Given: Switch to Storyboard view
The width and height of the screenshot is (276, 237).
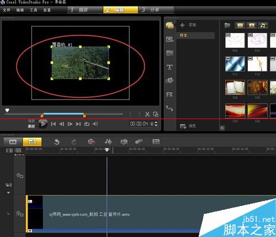Looking at the screenshot, I should (13, 142).
